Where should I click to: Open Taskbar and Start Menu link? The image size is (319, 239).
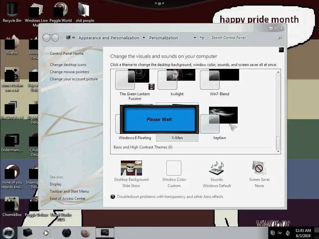[69, 191]
